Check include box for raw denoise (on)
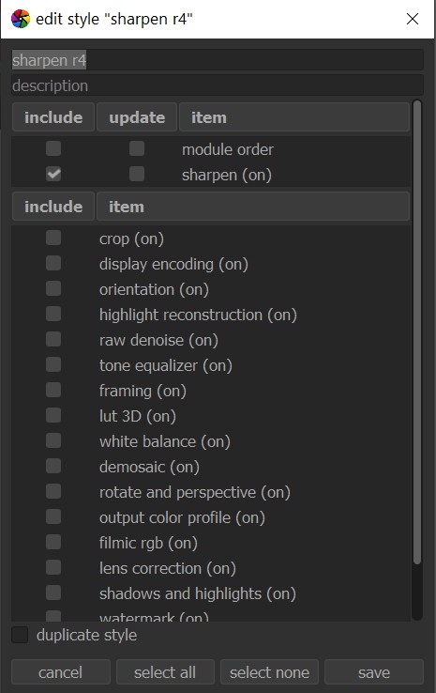 pos(53,340)
